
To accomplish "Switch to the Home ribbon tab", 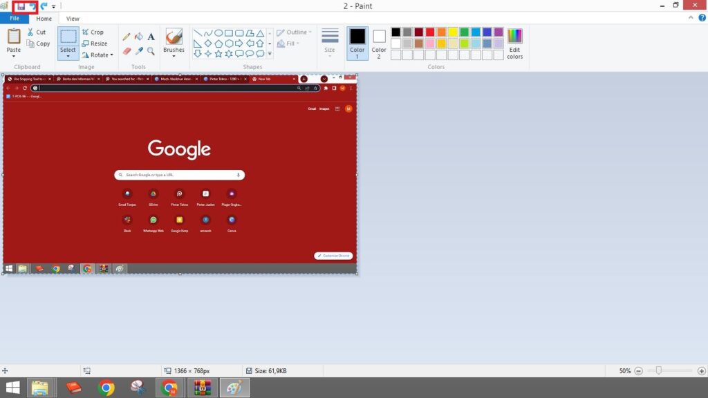I will coord(44,19).
